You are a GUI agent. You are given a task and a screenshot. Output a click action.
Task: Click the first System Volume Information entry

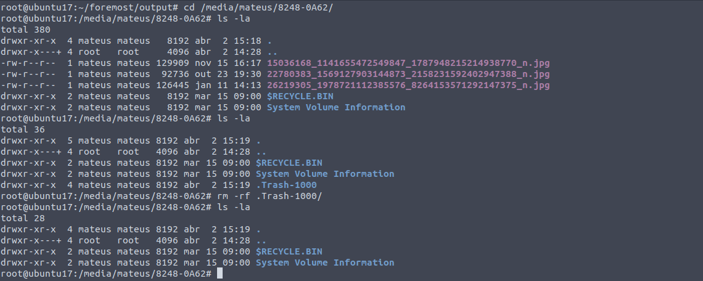click(336, 107)
